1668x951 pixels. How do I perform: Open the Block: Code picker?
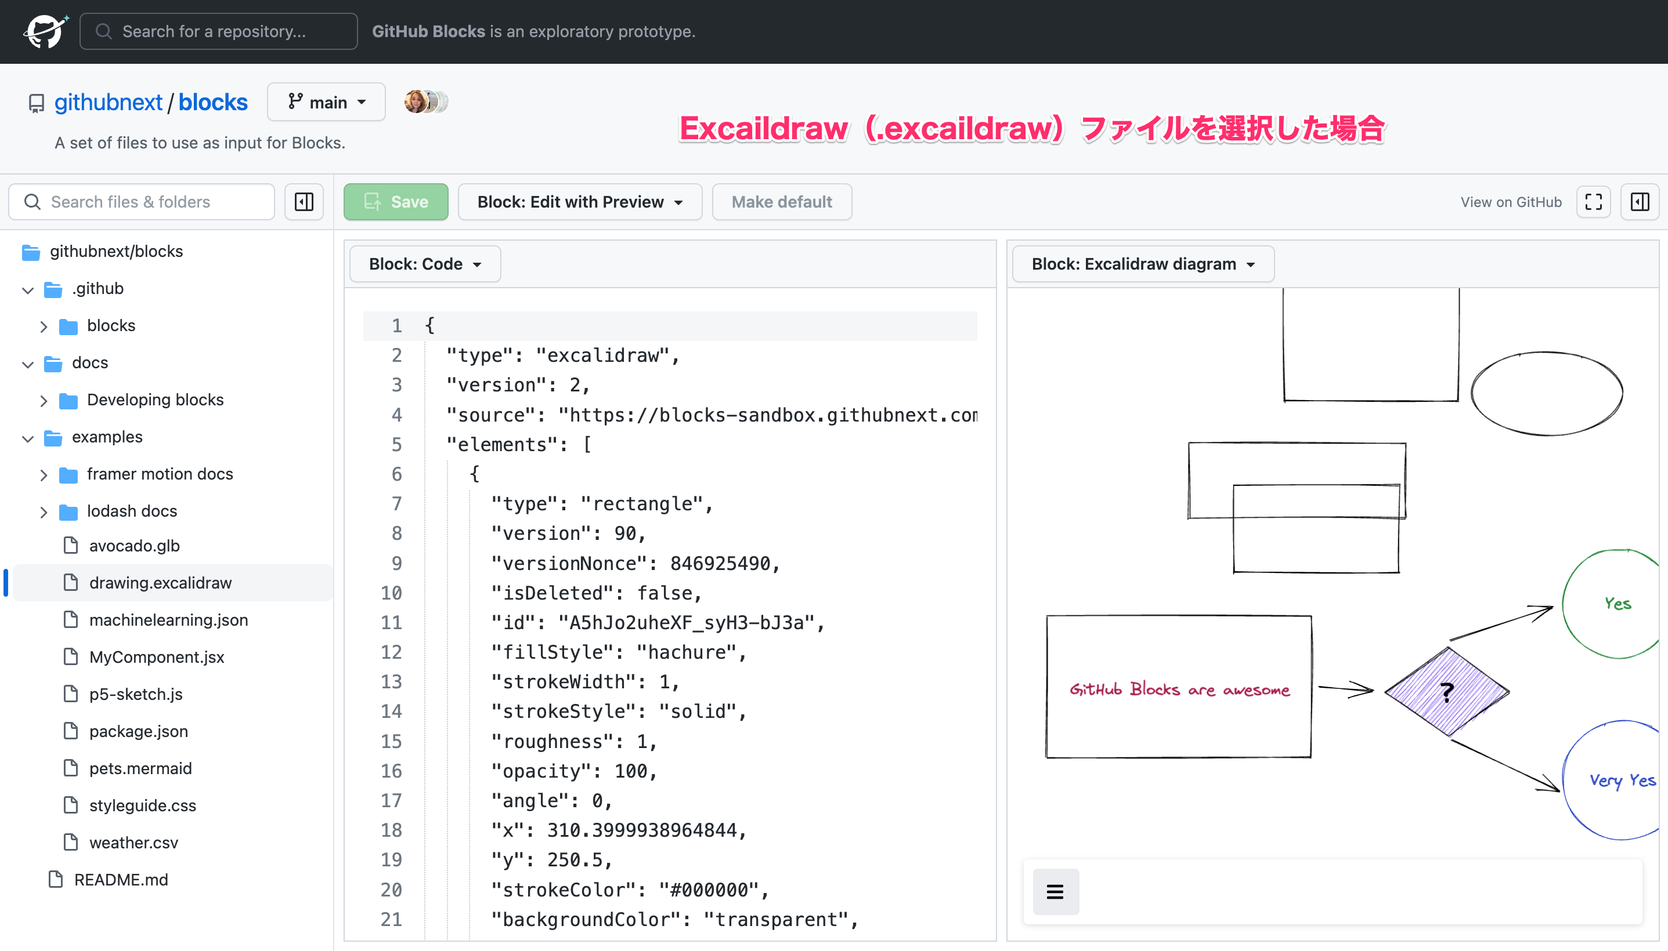[x=424, y=263]
